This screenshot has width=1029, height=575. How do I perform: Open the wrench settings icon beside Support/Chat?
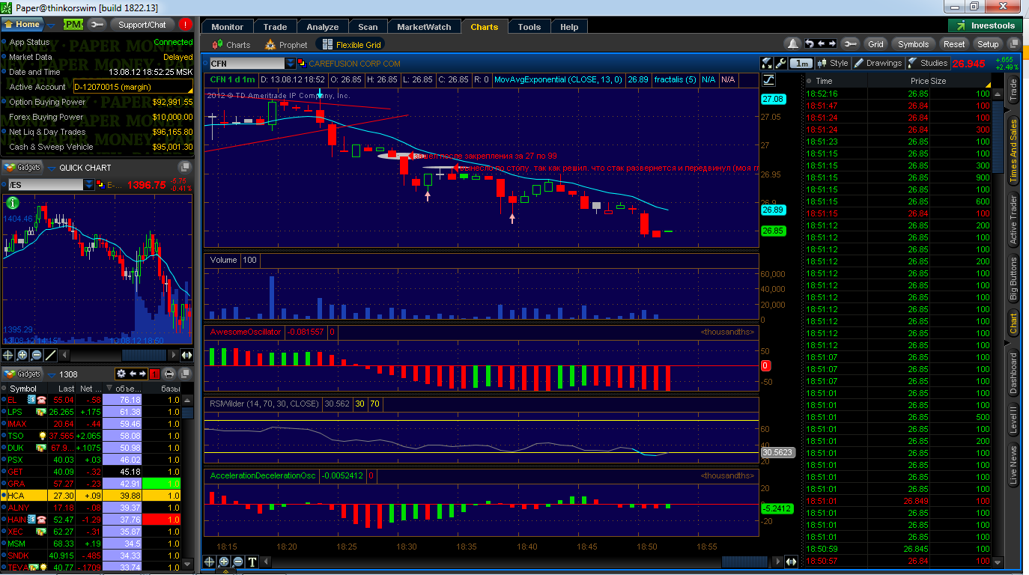96,25
